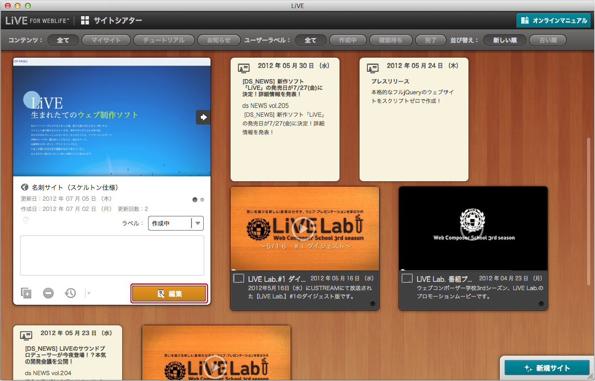
Task: Create a site with 新規サイト
Action: pyautogui.click(x=548, y=368)
